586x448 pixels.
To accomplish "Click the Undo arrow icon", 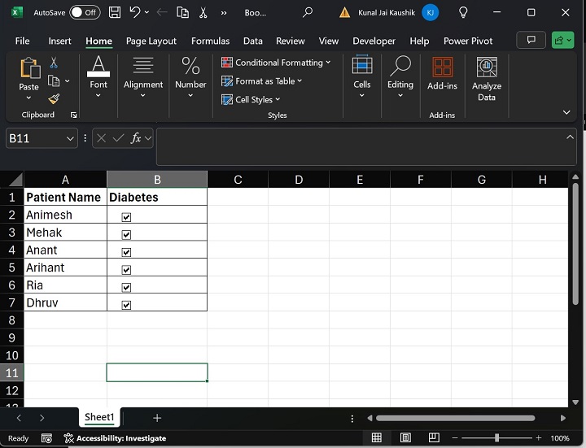I will coord(135,12).
